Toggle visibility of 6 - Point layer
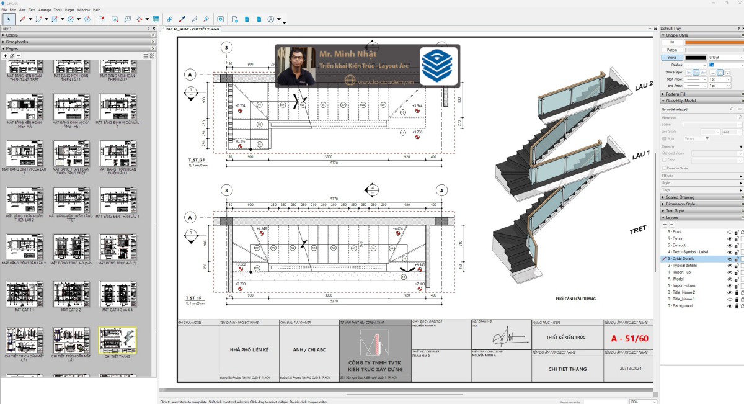Screen dimensions: 744x404 [x=730, y=232]
